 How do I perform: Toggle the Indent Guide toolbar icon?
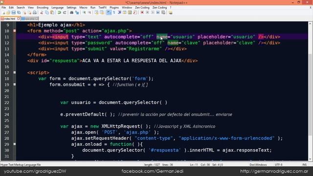point(119,13)
